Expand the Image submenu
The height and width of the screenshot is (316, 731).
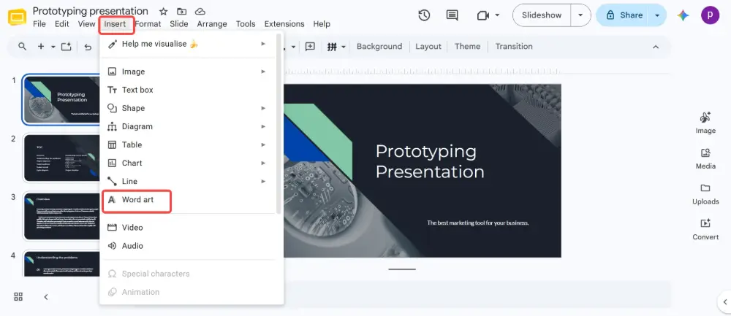[263, 72]
